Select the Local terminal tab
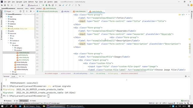193x108 pixels. coord(13,76)
